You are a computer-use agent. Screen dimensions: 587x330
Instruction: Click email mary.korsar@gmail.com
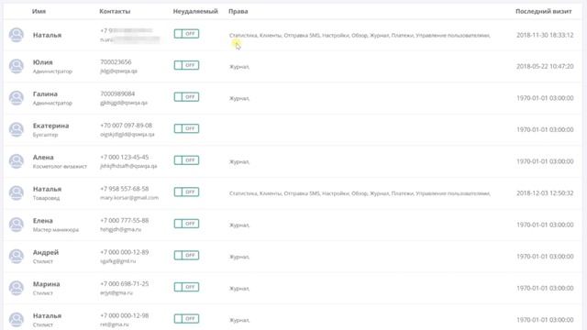pyautogui.click(x=129, y=198)
